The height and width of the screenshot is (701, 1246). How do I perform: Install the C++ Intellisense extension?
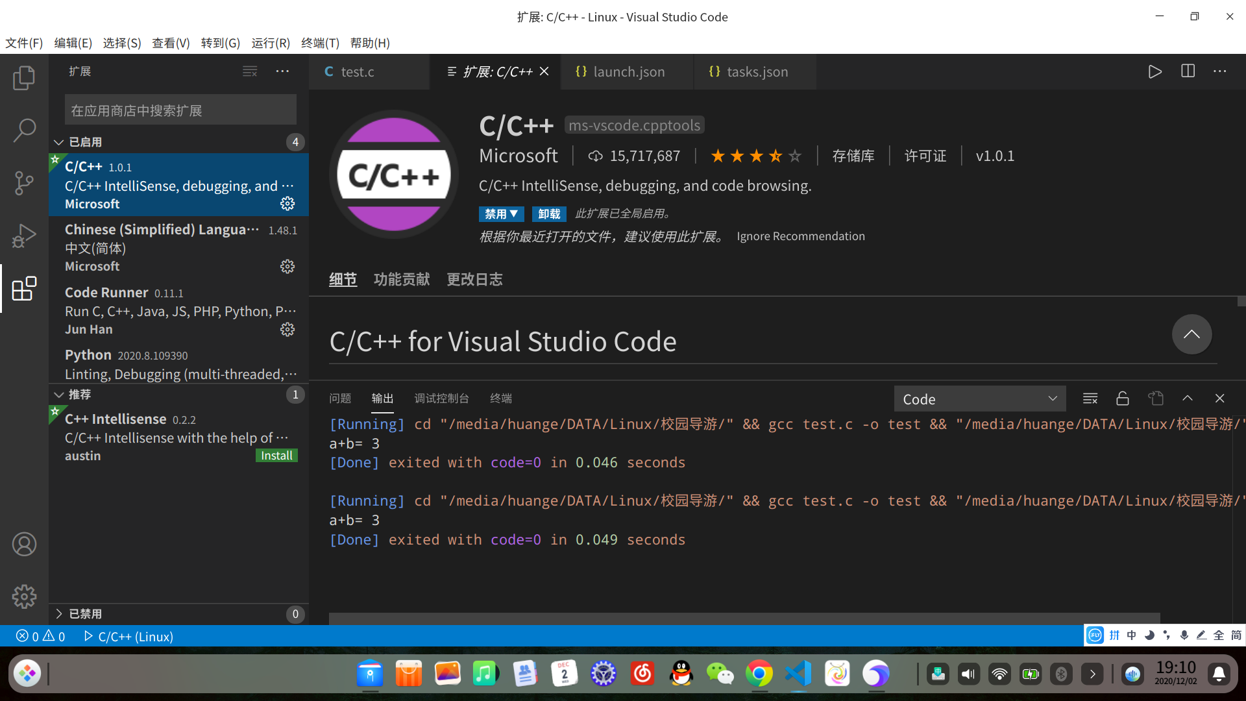tap(276, 456)
